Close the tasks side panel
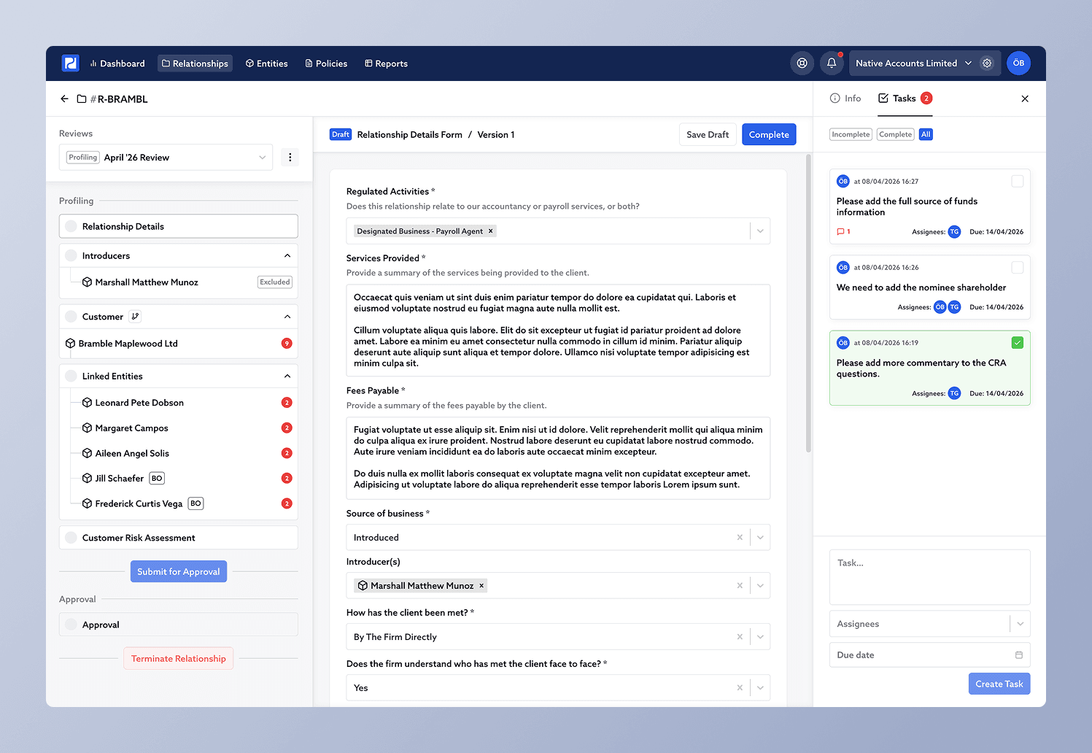1092x753 pixels. (1025, 99)
